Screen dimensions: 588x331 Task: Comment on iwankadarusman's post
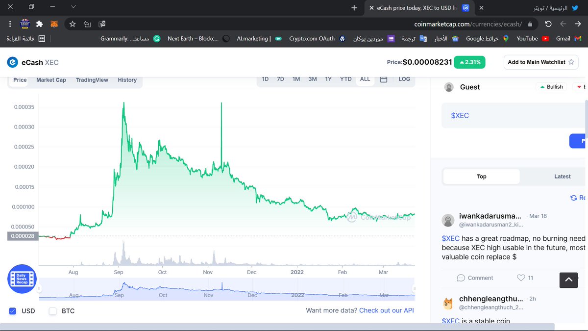[x=475, y=278]
